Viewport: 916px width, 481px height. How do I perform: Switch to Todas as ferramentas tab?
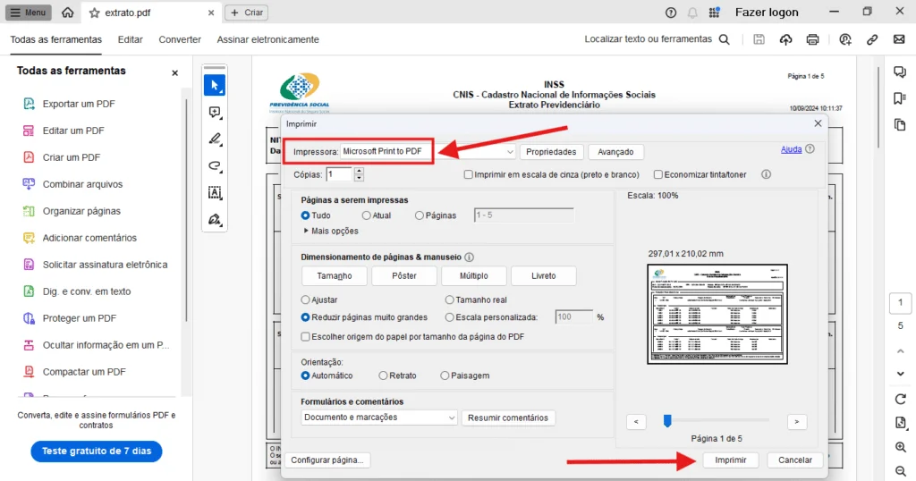pos(56,39)
